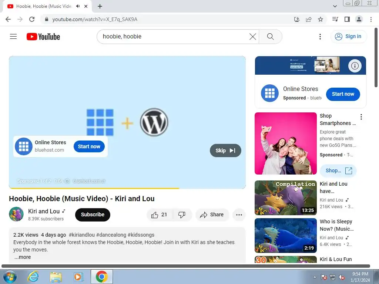Click Kiri and Lou have... title
379x284 pixels.
pyautogui.click(x=333, y=187)
